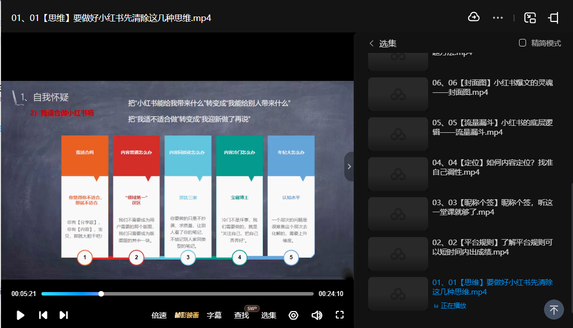Image resolution: width=573 pixels, height=328 pixels.
Task: Open the hexagon playback settings icon
Action: [294, 315]
